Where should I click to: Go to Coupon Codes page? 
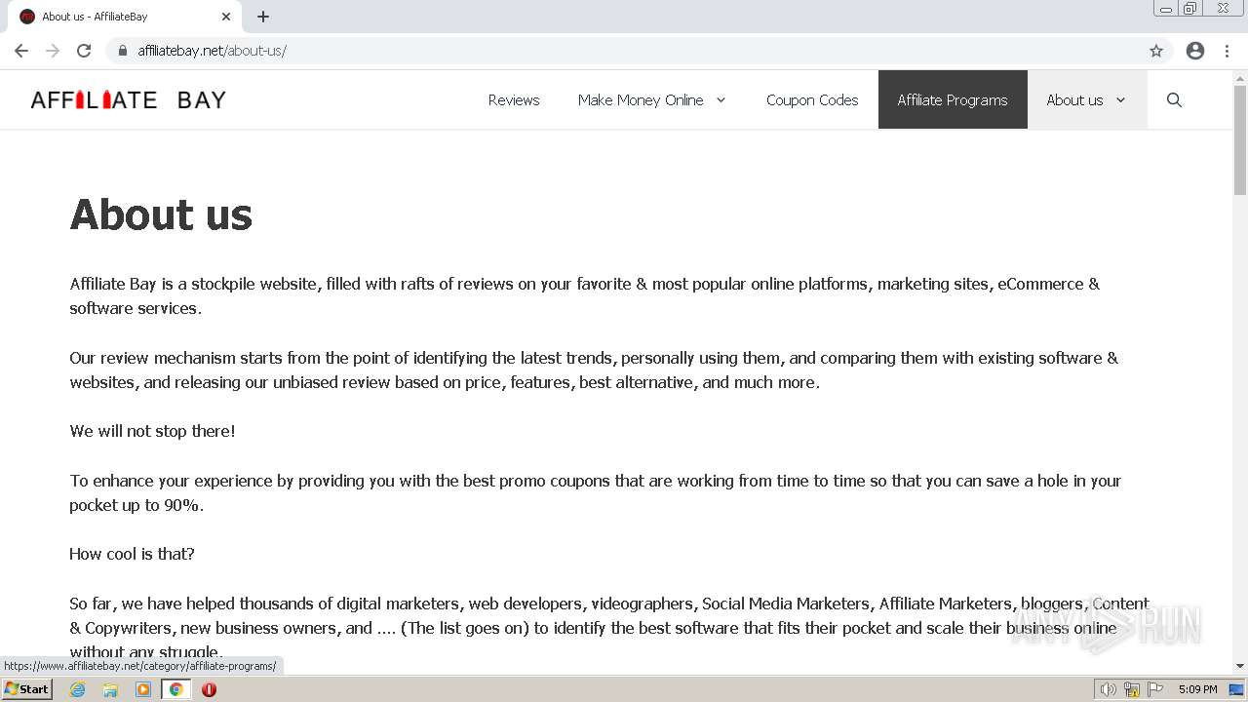(x=812, y=99)
